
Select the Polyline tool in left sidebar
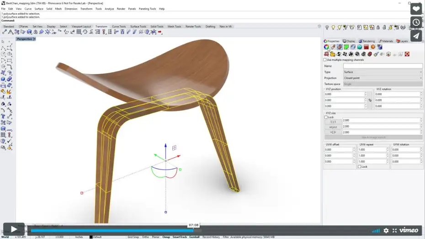click(x=3, y=48)
